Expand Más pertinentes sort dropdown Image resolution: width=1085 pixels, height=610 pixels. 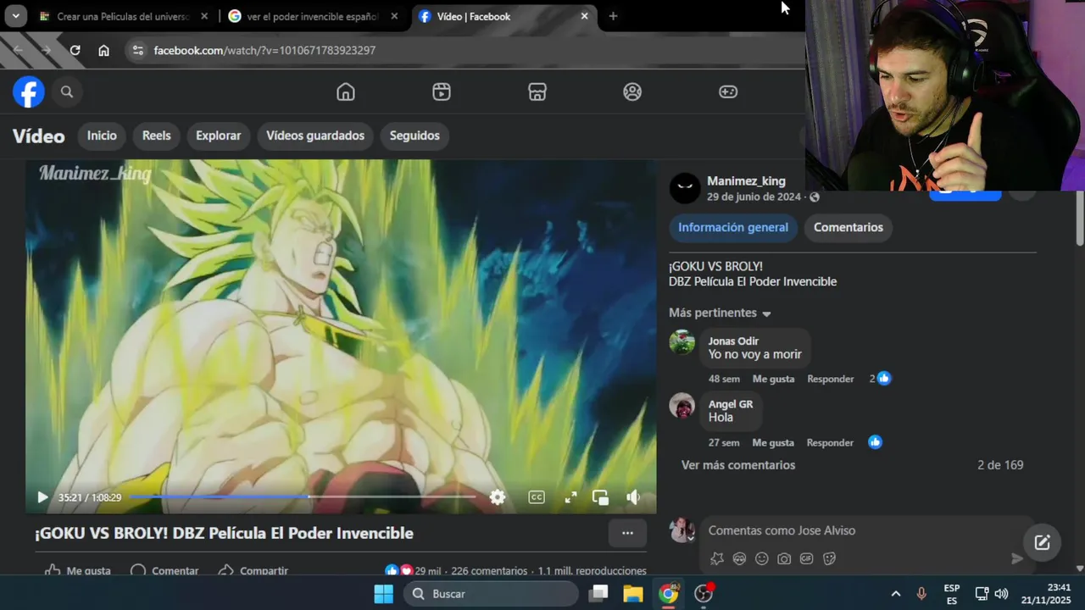720,313
